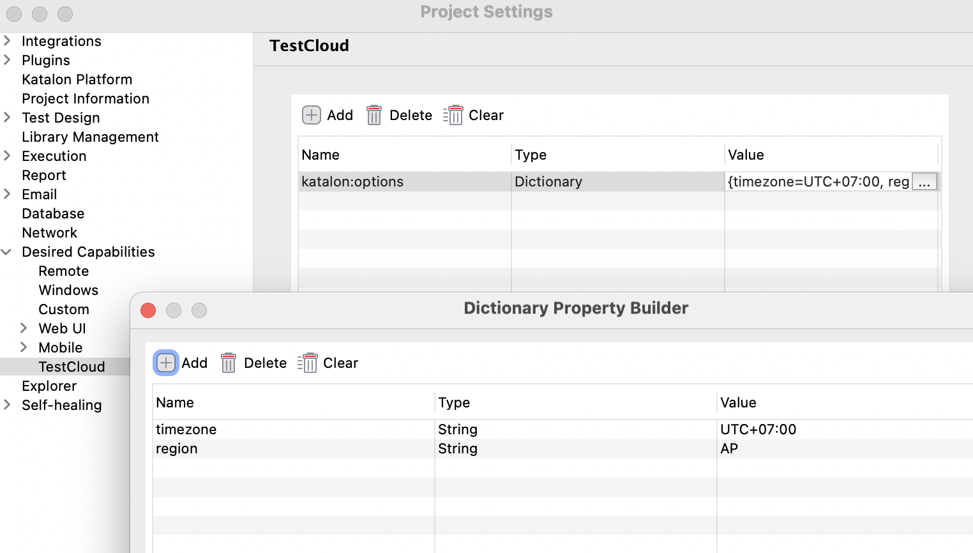Open Project Information settings

(x=86, y=98)
